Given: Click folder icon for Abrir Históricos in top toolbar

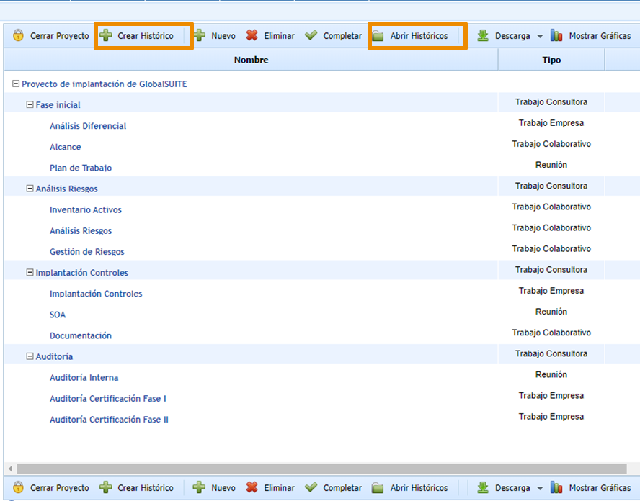Looking at the screenshot, I should click(378, 36).
